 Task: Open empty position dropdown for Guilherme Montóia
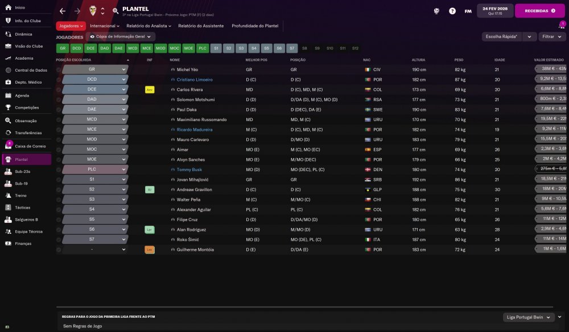[x=95, y=250]
